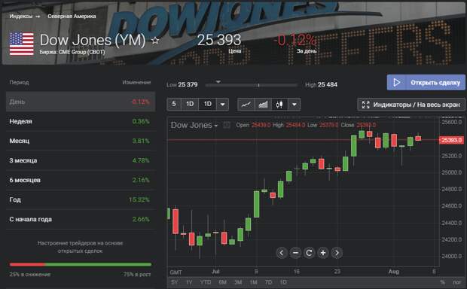Toggle log scale on chart axis
Image resolution: width=467 pixels, height=289 pixels.
click(456, 282)
